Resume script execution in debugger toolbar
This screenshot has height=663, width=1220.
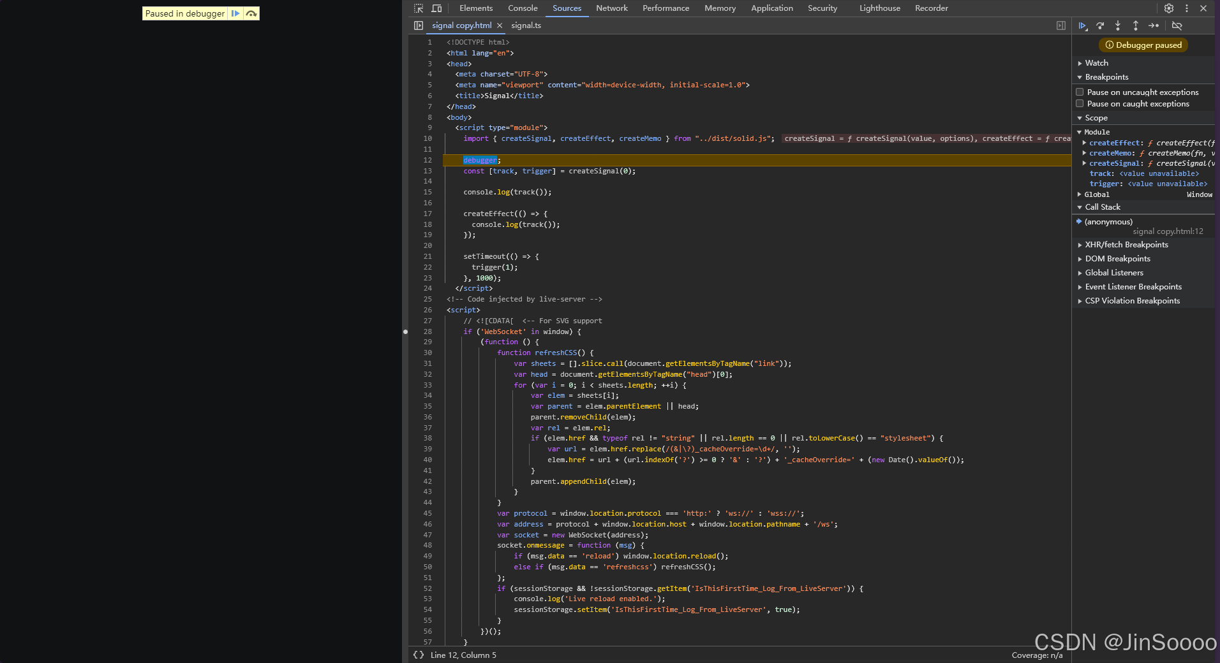click(x=1083, y=25)
